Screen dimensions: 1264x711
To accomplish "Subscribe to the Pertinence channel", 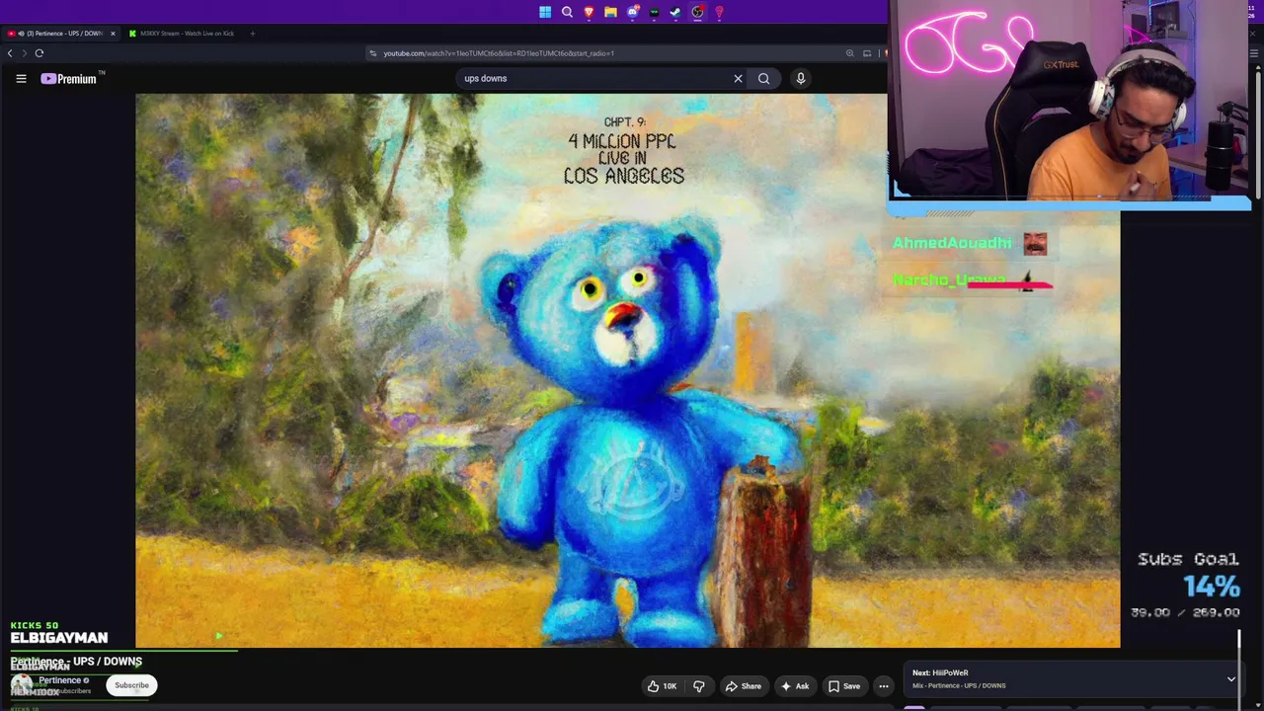I will pyautogui.click(x=131, y=685).
